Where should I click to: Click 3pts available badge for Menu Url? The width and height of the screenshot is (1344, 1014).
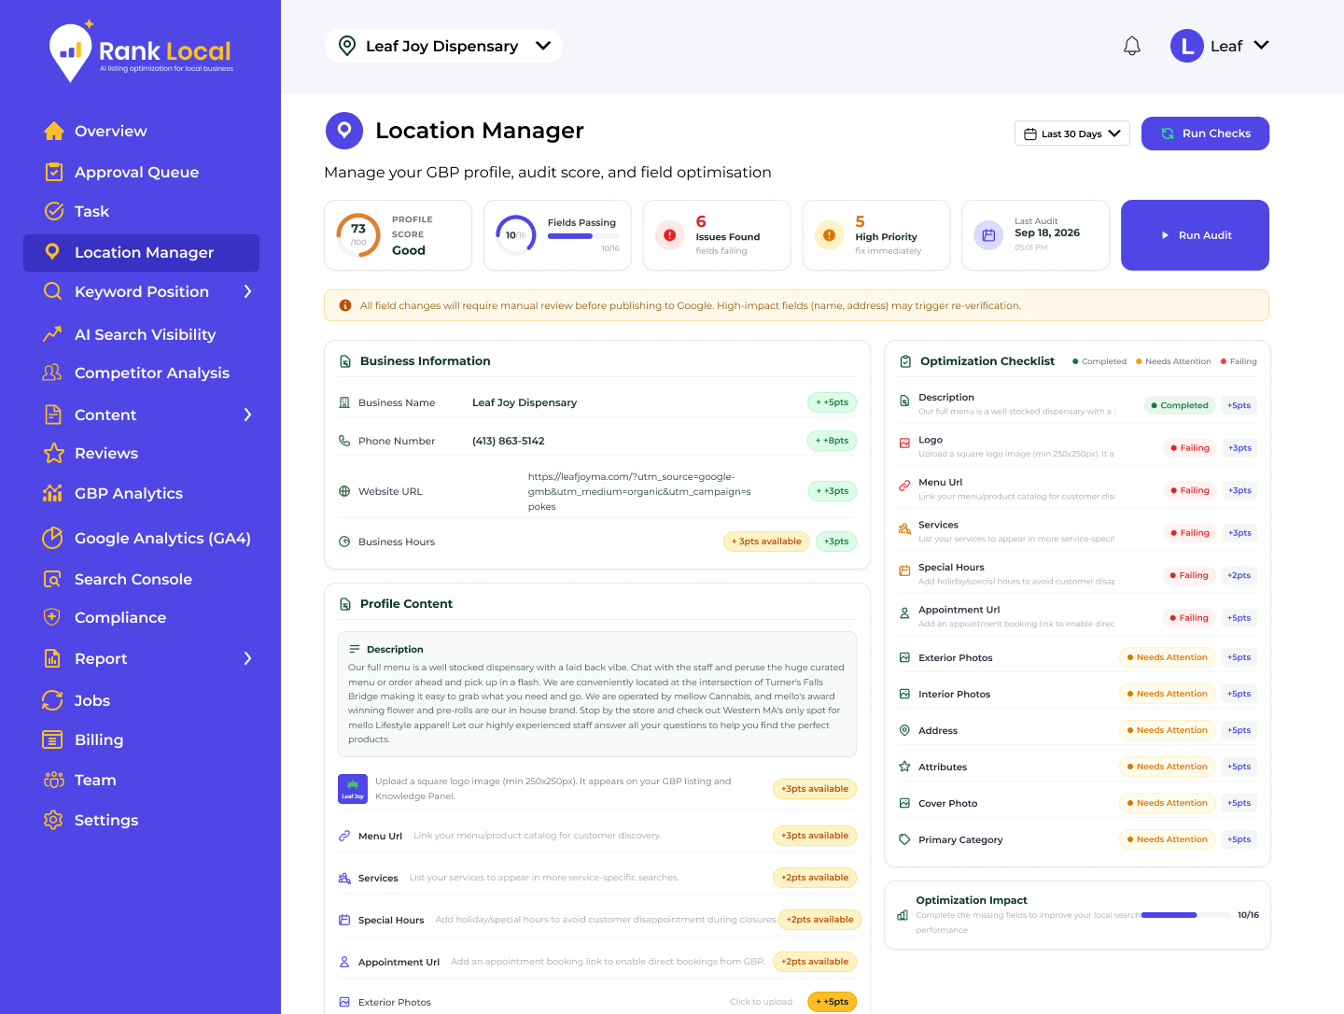[815, 836]
